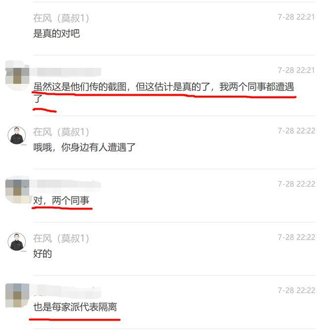Screen dimensions: 327x333
Task: Open sender name 在风（莫叔1）above '好的'
Action: (61, 238)
